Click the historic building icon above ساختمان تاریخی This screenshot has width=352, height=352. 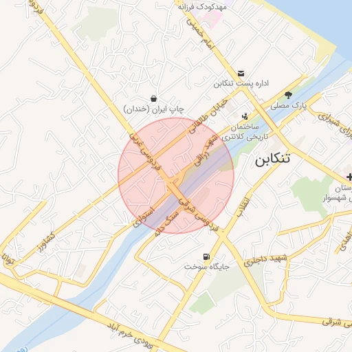click(245, 116)
